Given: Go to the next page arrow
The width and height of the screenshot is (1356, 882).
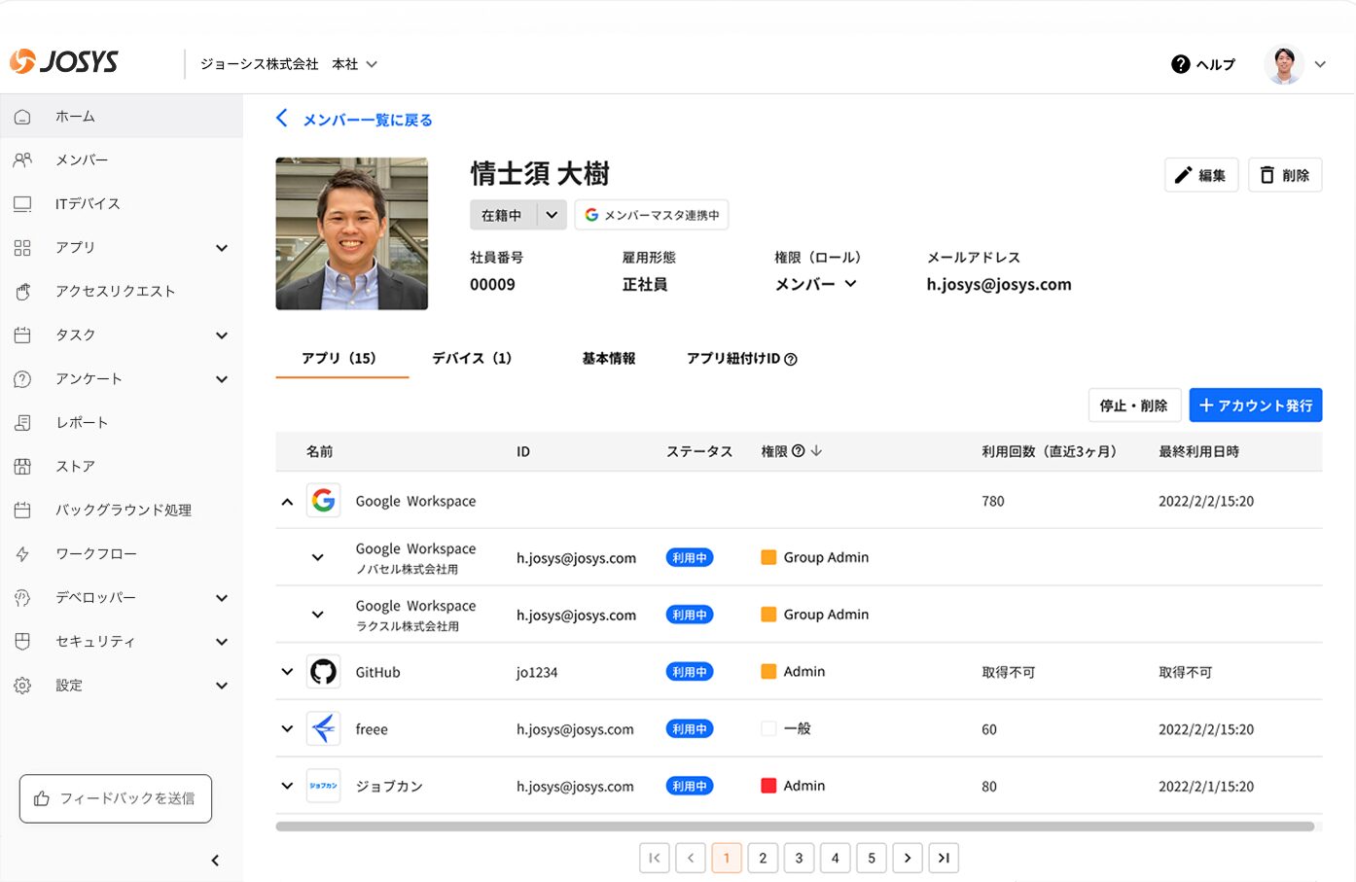Looking at the screenshot, I should [x=908, y=858].
